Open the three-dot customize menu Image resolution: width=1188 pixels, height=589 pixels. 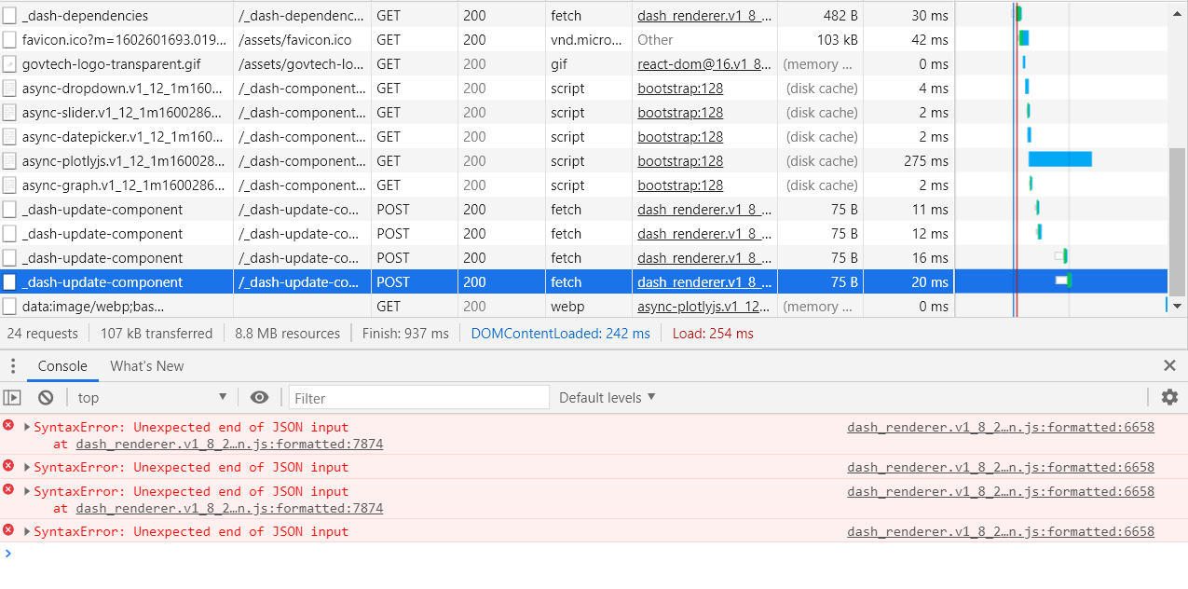coord(13,365)
